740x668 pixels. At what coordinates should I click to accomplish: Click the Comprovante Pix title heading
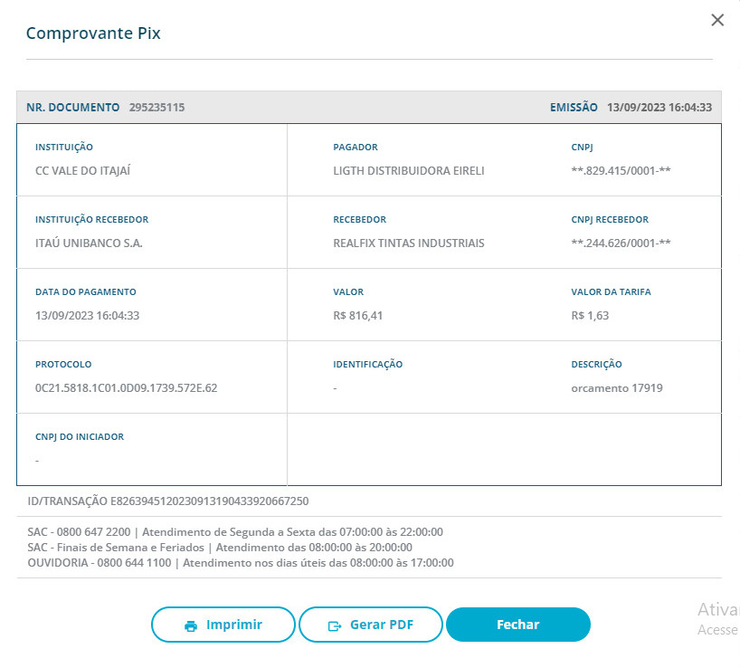(x=93, y=33)
